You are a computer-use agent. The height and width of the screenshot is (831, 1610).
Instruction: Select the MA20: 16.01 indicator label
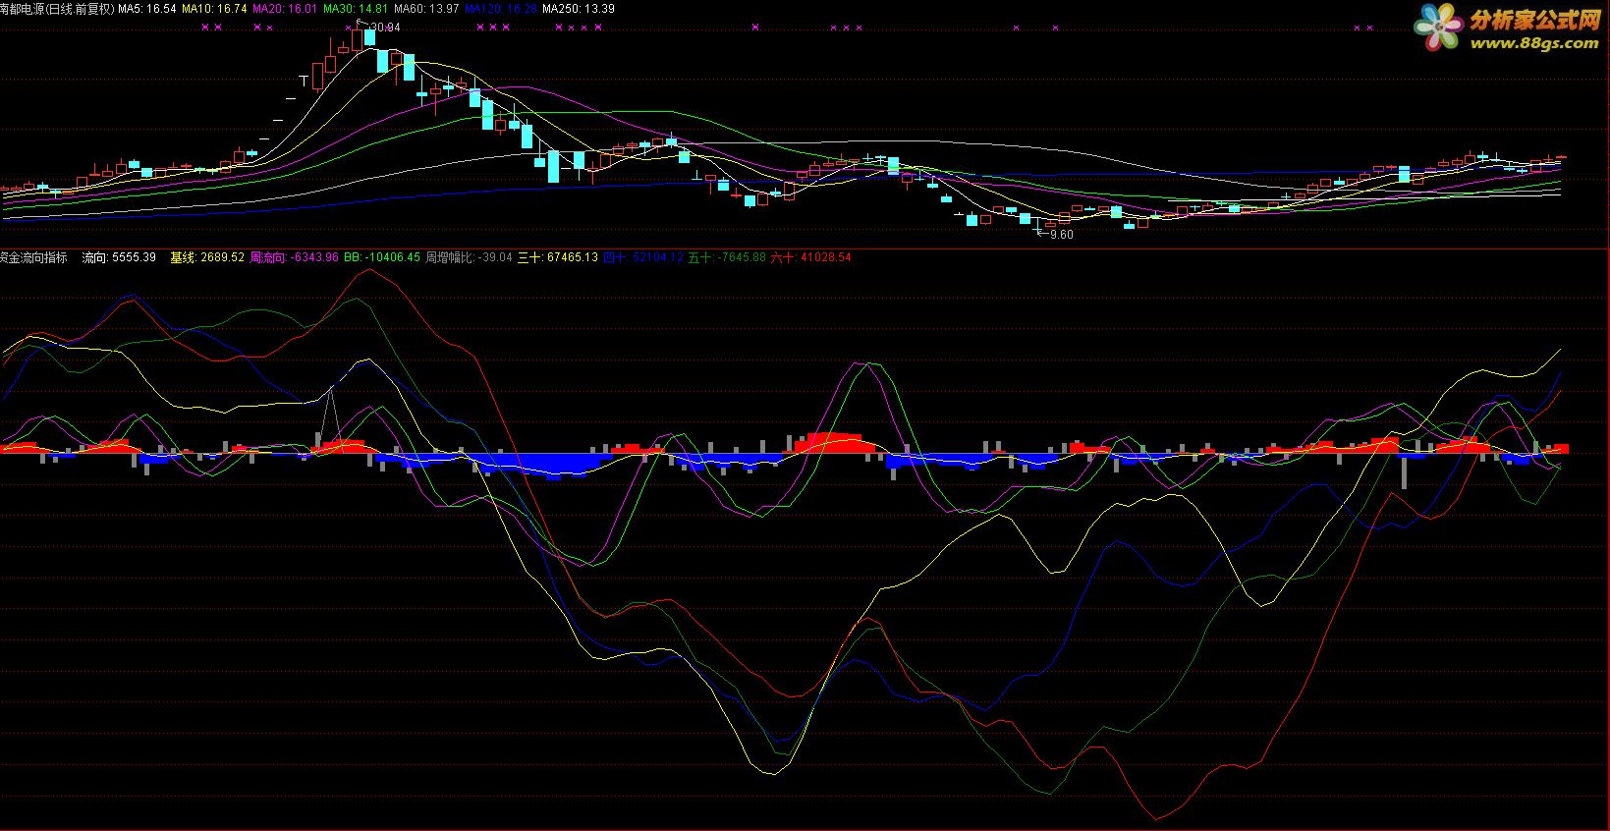coord(285,8)
